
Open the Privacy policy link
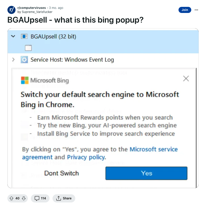coord(86,157)
